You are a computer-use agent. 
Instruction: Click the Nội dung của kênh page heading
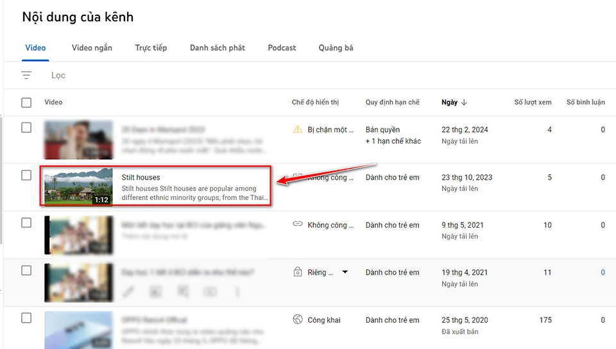pos(78,17)
